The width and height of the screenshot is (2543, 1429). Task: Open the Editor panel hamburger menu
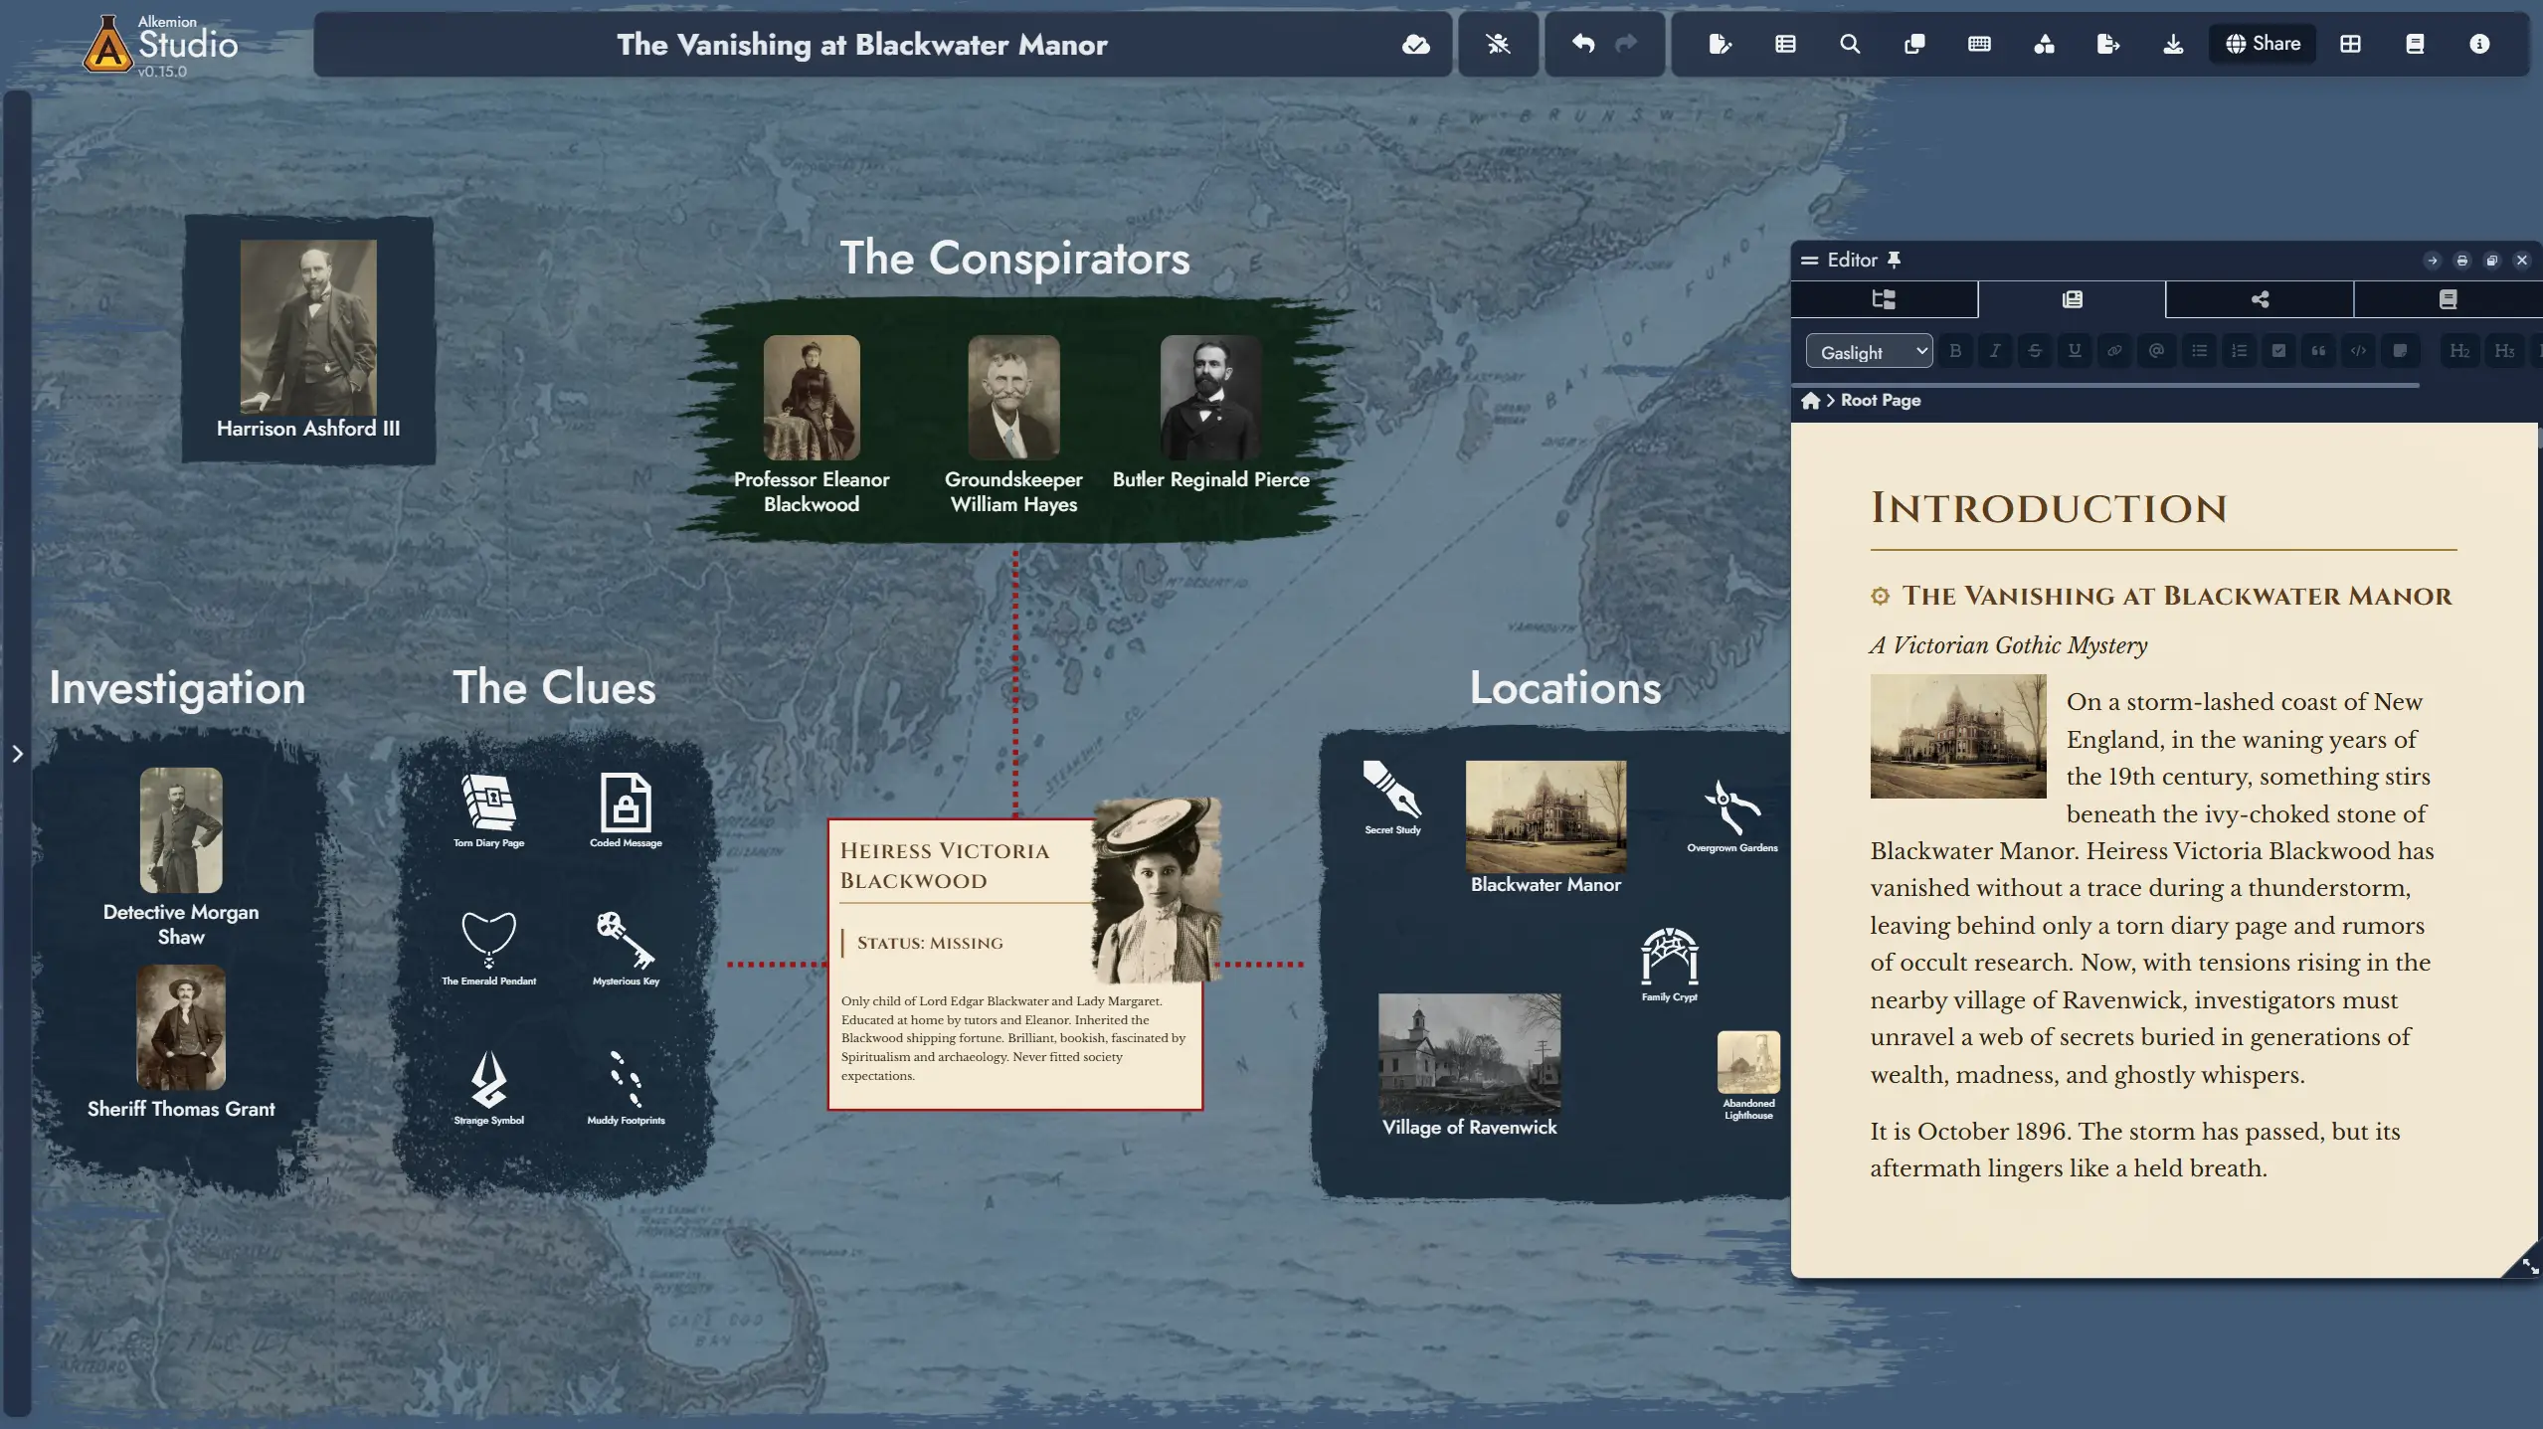pyautogui.click(x=1810, y=260)
